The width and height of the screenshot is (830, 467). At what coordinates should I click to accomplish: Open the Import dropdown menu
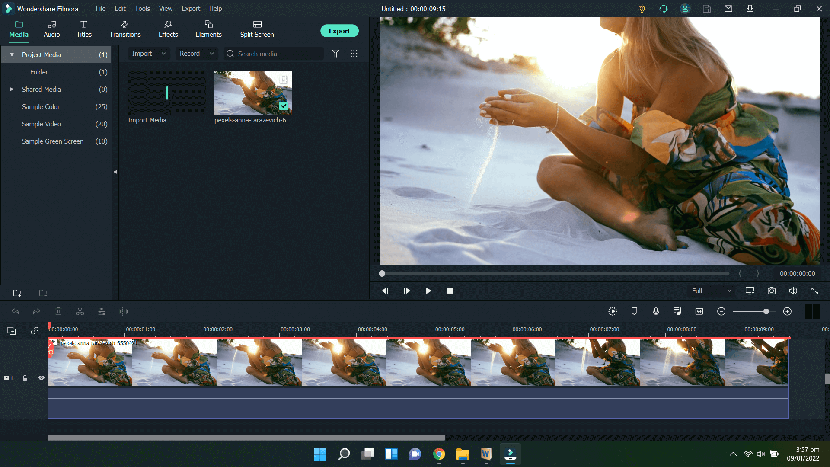coord(163,54)
